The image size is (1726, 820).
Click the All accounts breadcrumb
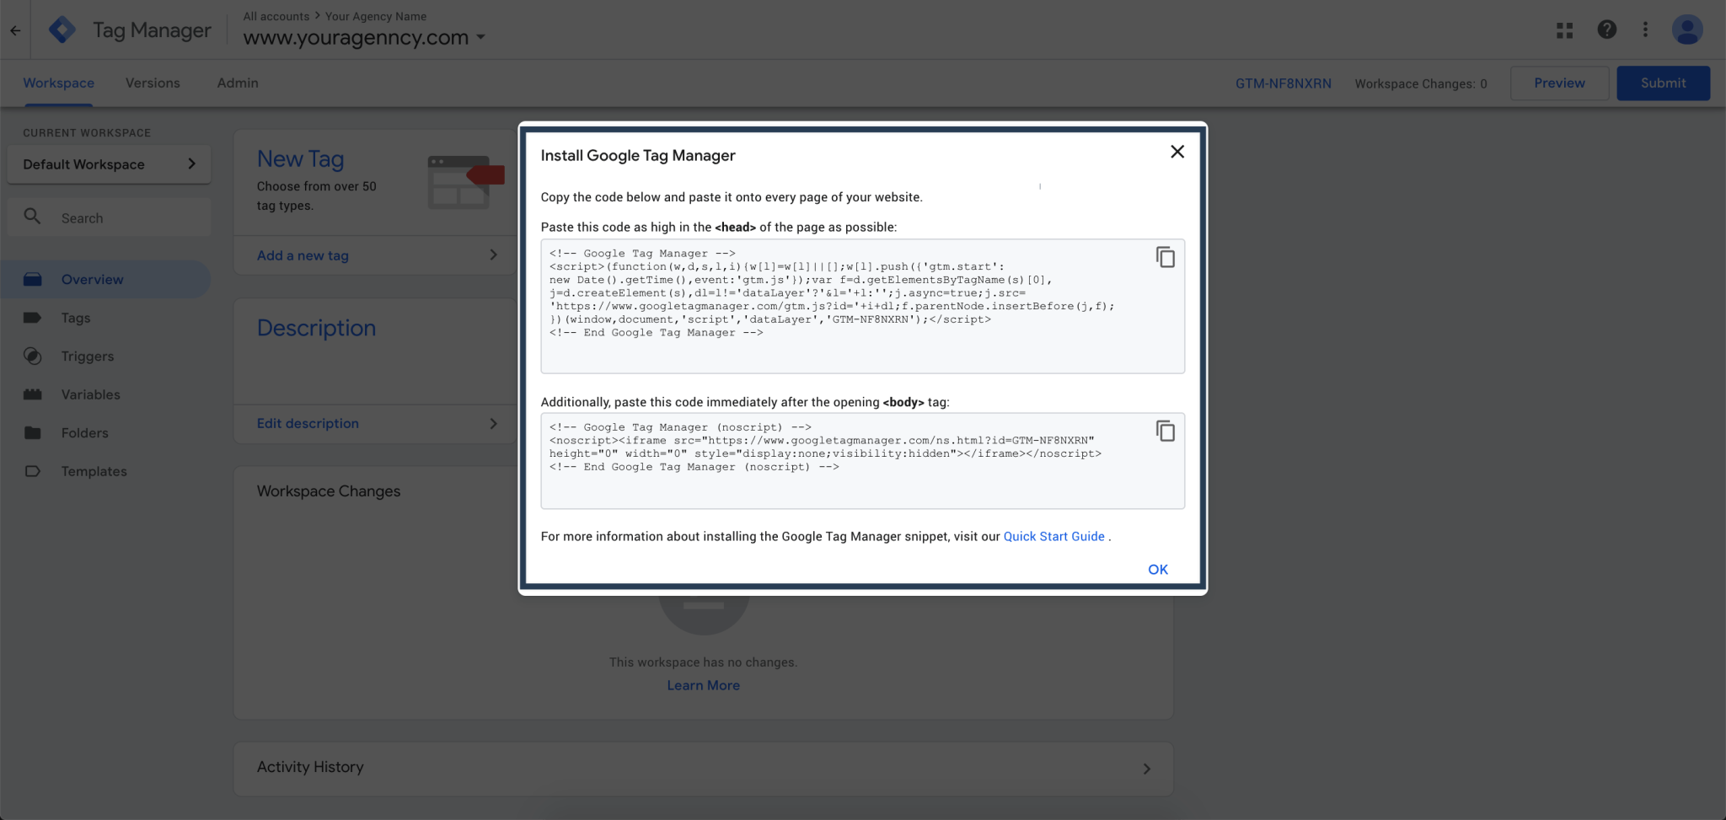276,16
